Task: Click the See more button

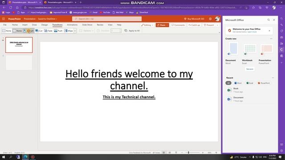Action: pyautogui.click(x=249, y=69)
